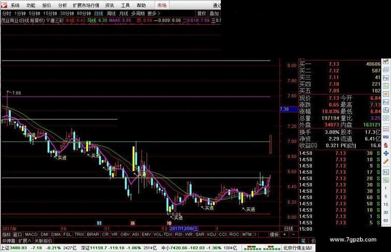The height and width of the screenshot is (252, 391).
Task: Click the F10 info icon in right sidebar
Action: [x=386, y=78]
